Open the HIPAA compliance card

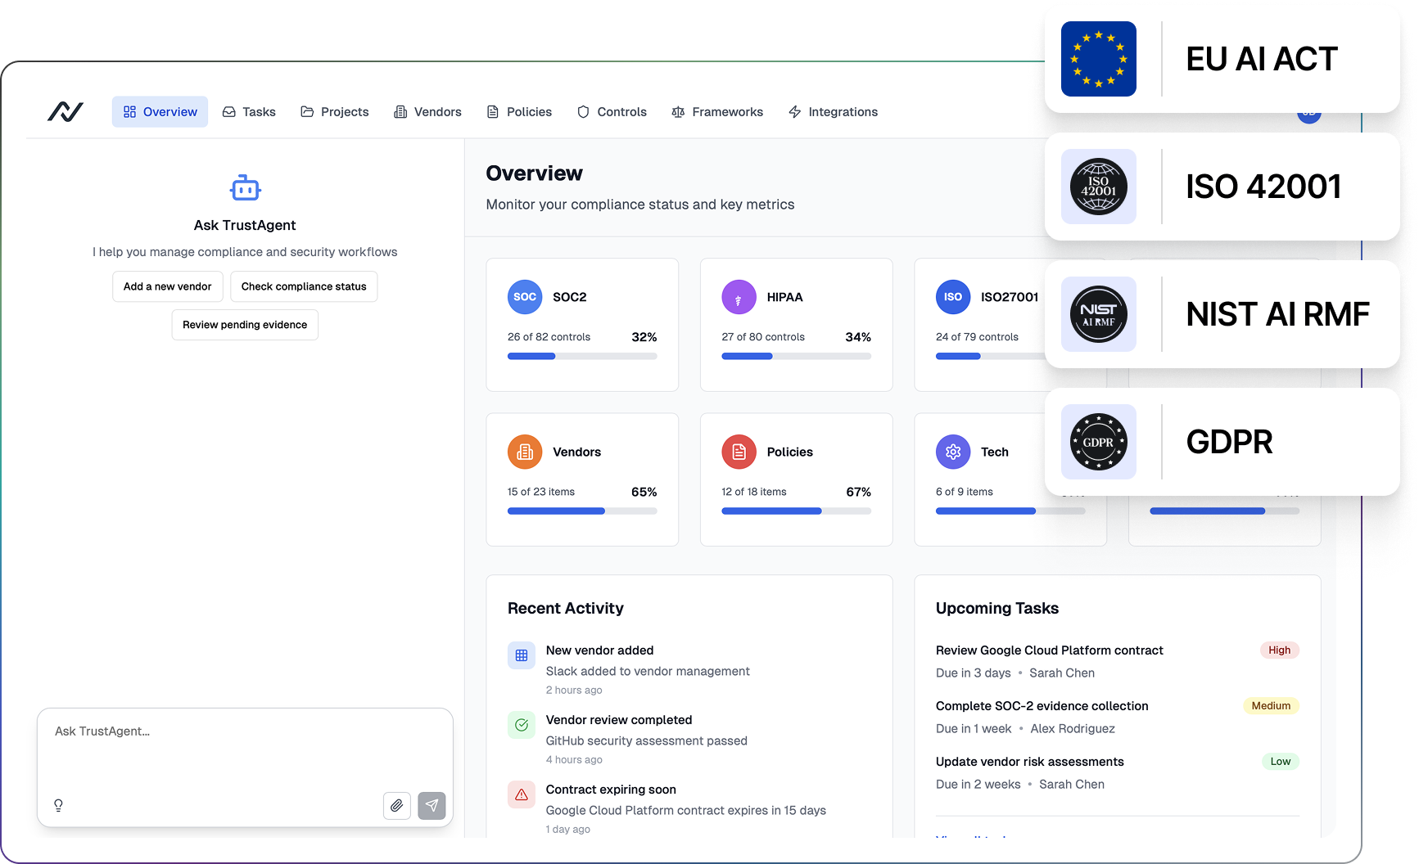[796, 325]
